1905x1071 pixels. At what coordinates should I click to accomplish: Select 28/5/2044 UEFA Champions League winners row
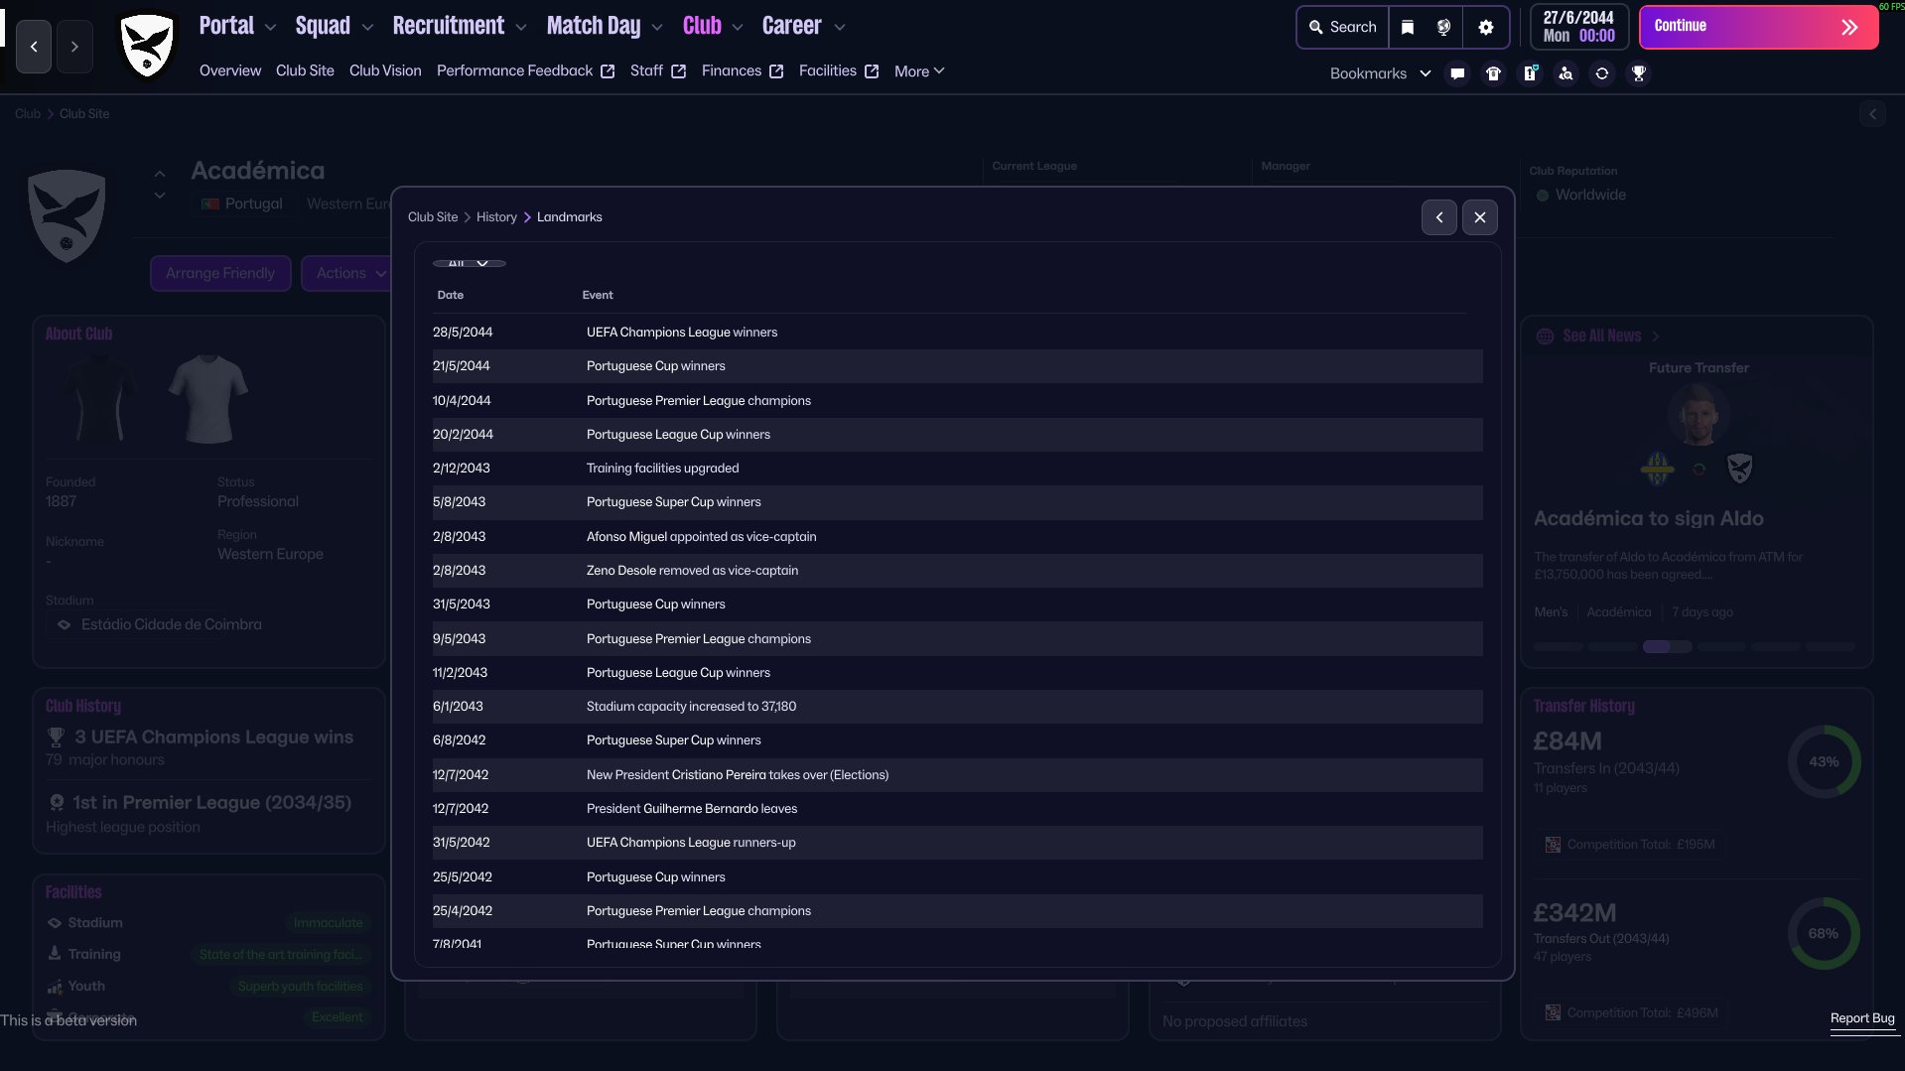tap(957, 333)
